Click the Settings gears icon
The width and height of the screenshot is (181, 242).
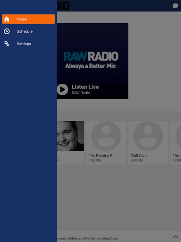coord(7,44)
